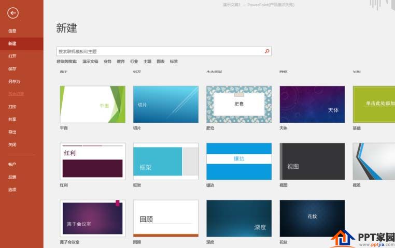The height and width of the screenshot is (248, 395).
Task: Open 选项 in the sidebar
Action: 12,189
